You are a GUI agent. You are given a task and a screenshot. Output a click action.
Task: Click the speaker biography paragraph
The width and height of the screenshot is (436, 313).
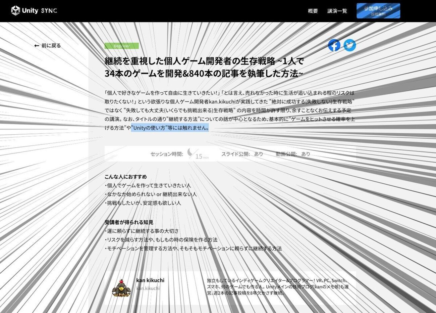(x=278, y=286)
